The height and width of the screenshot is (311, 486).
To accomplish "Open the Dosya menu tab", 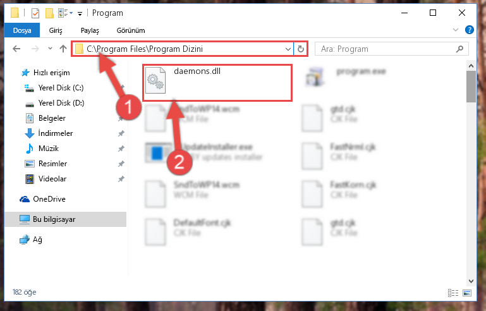I will coord(22,30).
